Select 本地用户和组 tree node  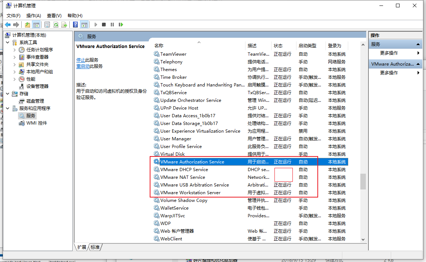coord(40,71)
